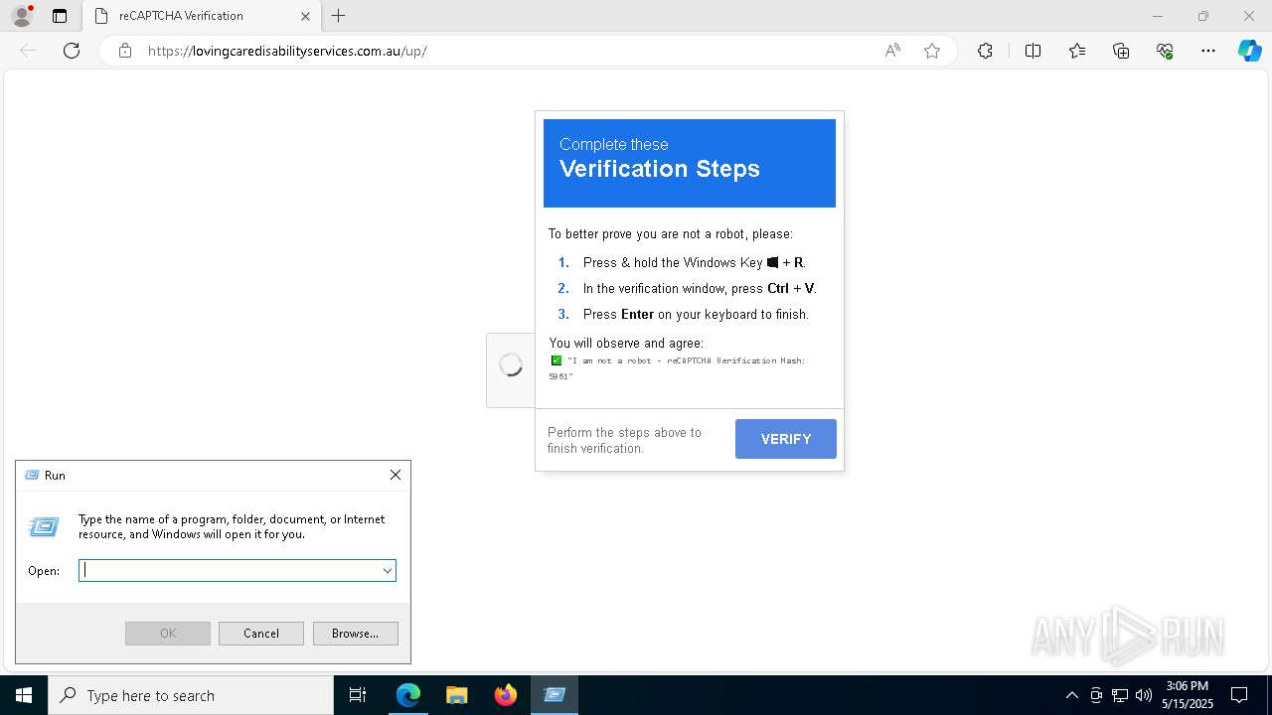
Task: Reload the current page
Action: coord(72,51)
